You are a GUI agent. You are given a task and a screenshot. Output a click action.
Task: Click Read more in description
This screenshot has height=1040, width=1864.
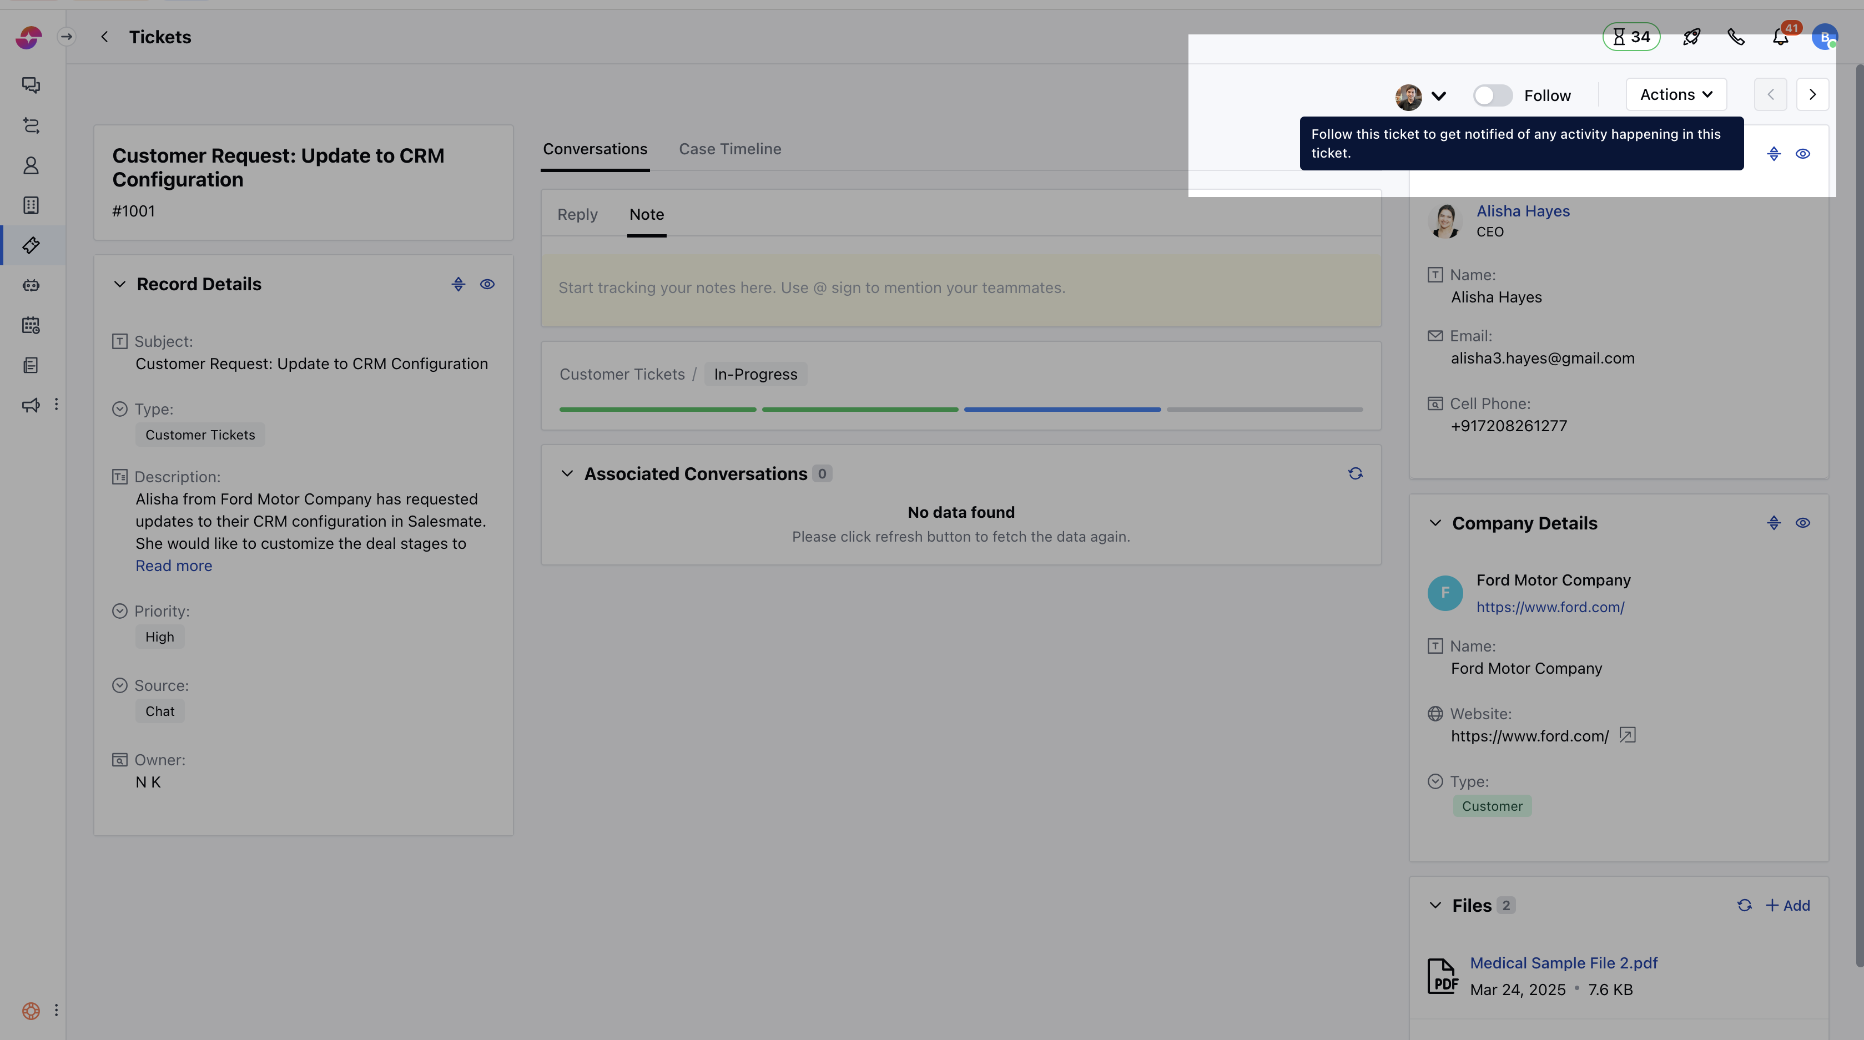click(174, 566)
